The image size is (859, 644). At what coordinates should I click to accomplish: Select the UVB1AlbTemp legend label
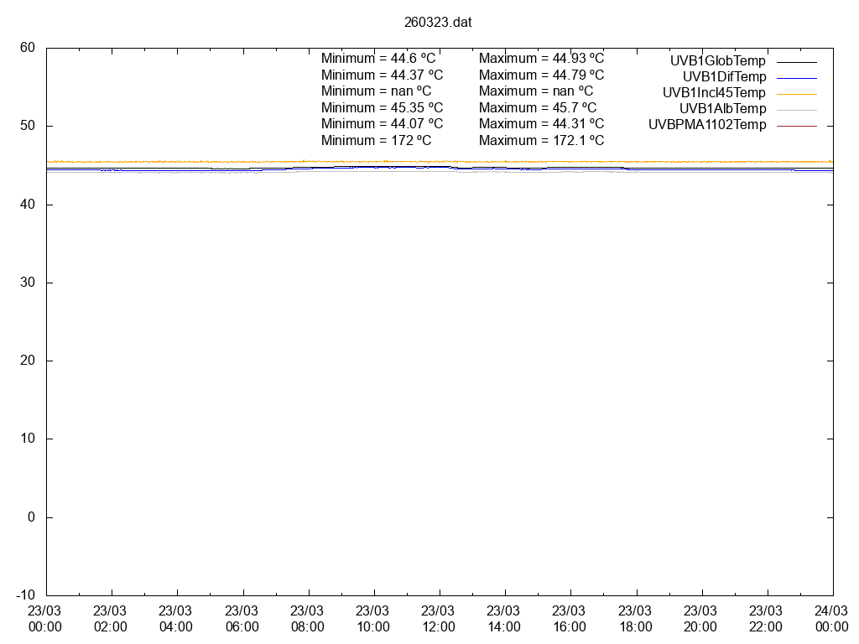coord(722,109)
